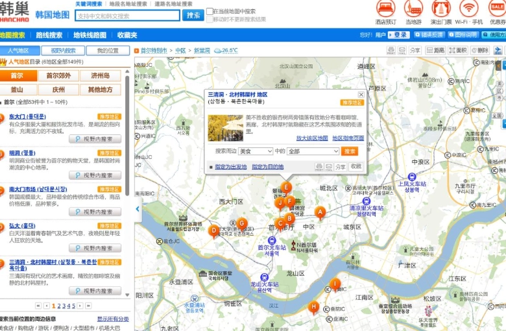Image resolution: width=506 pixels, height=331 pixels.
Task: Click the mail icon in map toolbar
Action: pos(402,51)
